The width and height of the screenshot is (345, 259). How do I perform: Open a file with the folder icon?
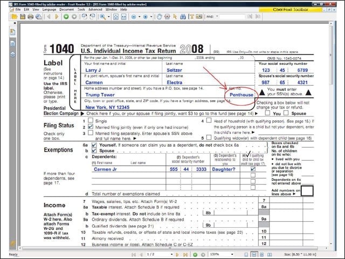pyautogui.click(x=15, y=17)
